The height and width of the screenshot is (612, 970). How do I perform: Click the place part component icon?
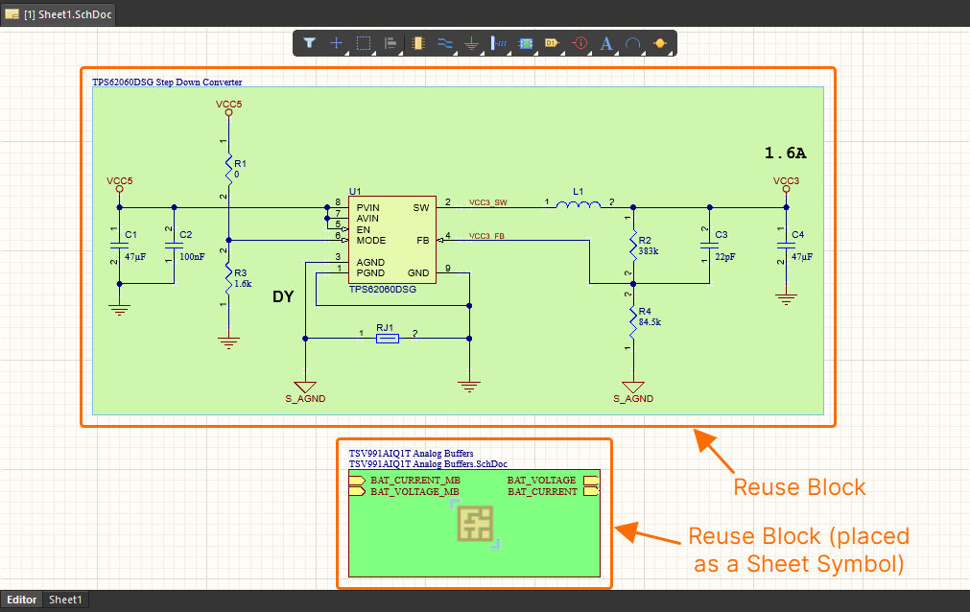point(417,43)
